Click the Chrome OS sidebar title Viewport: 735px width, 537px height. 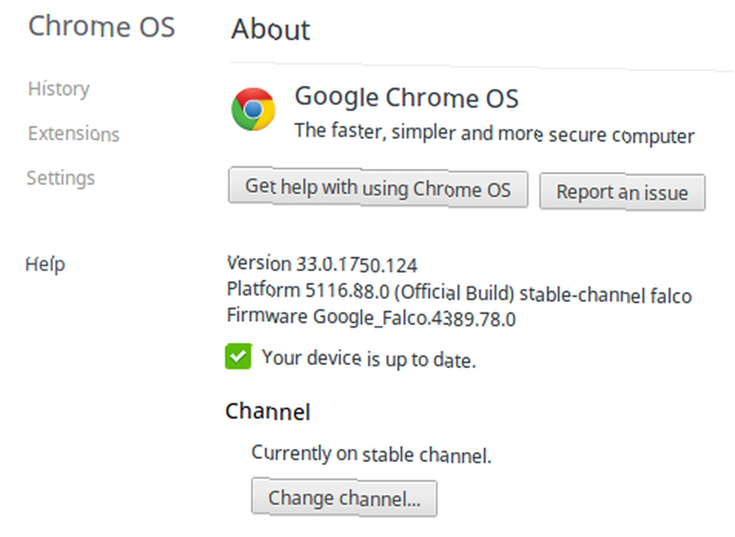[101, 26]
